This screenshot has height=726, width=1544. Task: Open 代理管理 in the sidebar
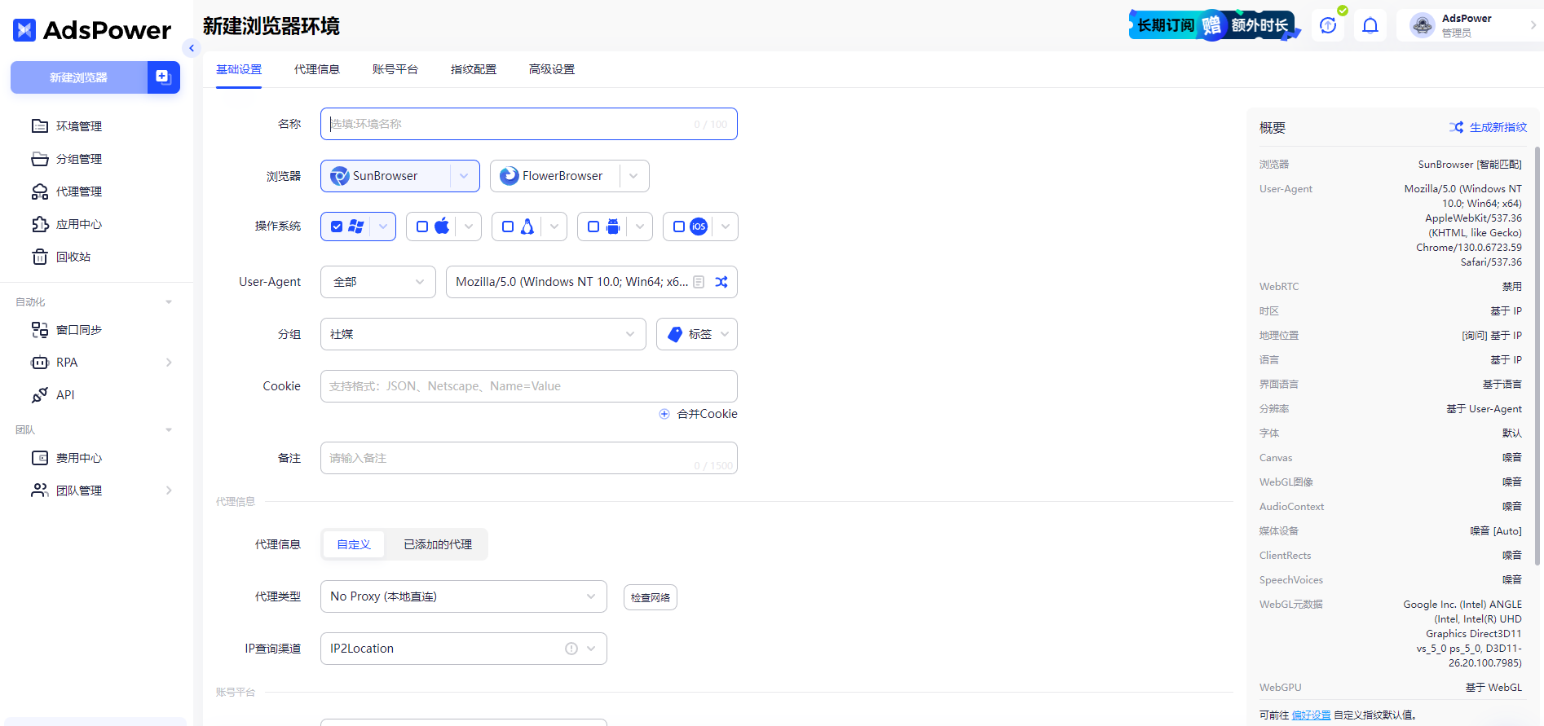67,191
